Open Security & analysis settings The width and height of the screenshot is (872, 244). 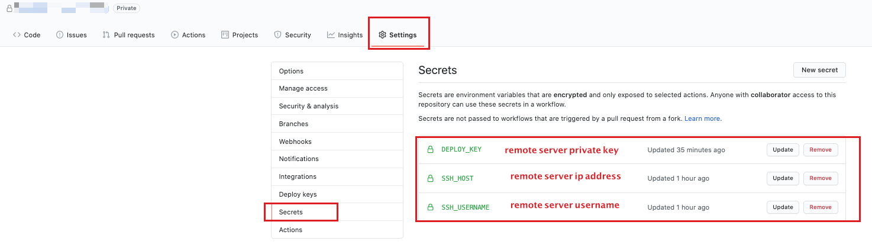point(337,106)
